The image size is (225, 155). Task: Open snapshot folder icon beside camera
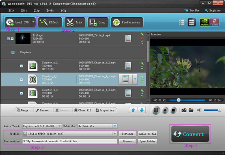pyautogui.click(x=191, y=110)
